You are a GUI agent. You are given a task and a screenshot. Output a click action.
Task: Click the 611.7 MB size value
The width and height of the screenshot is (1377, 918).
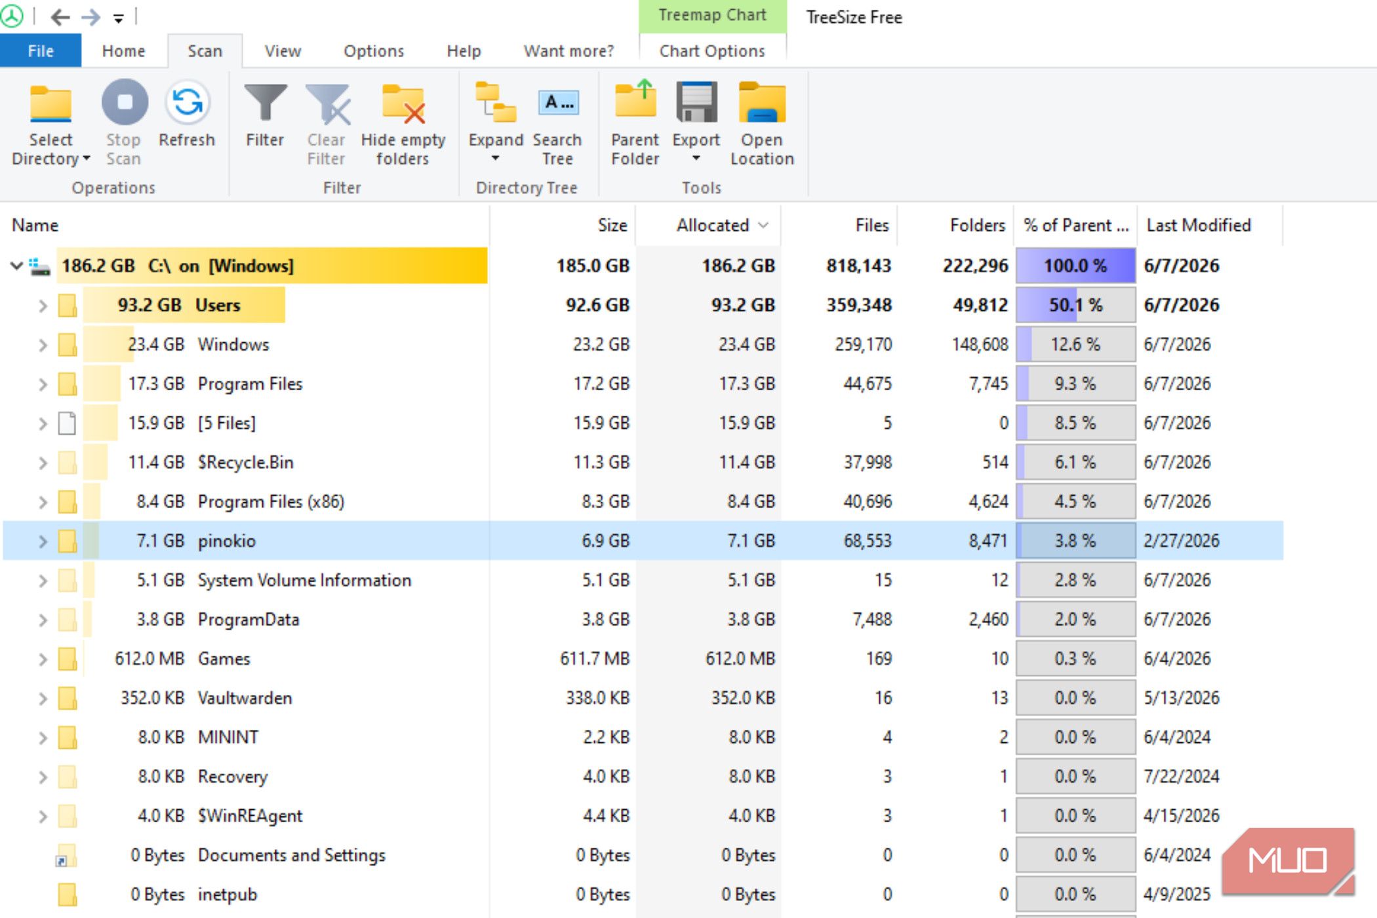click(x=595, y=659)
